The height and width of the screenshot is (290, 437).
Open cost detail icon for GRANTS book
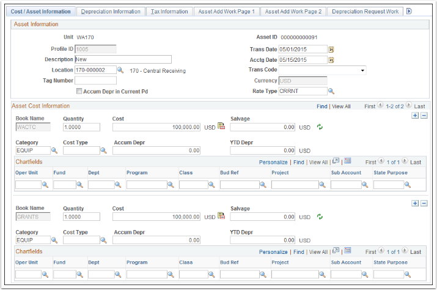click(221, 216)
